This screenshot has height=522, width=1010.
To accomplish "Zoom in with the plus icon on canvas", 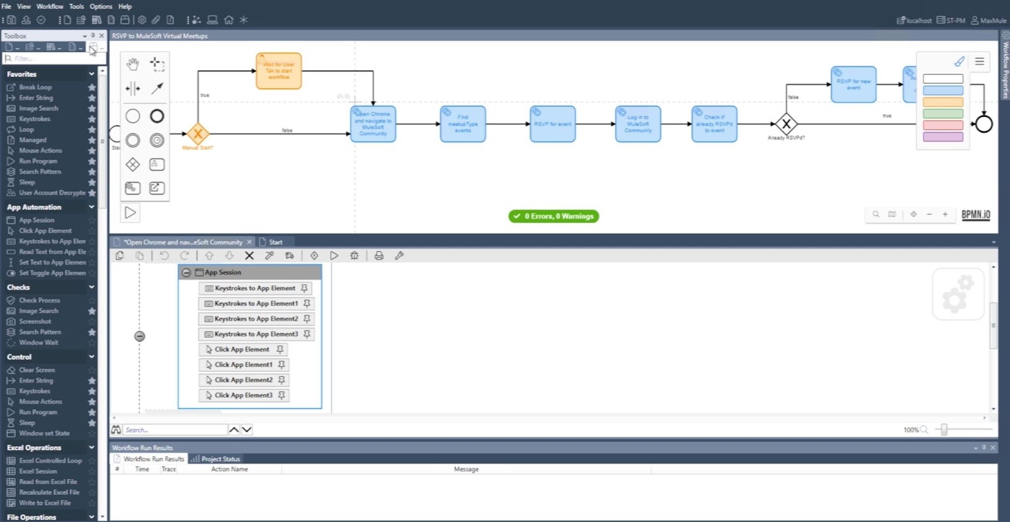I will coord(945,215).
